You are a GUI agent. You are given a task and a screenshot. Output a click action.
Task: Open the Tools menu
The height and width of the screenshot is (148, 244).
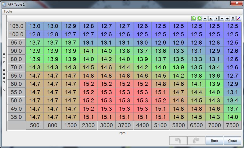pyautogui.click(x=8, y=11)
